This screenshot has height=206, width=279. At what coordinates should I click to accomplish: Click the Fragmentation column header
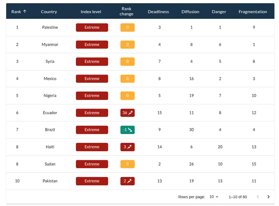tap(253, 12)
